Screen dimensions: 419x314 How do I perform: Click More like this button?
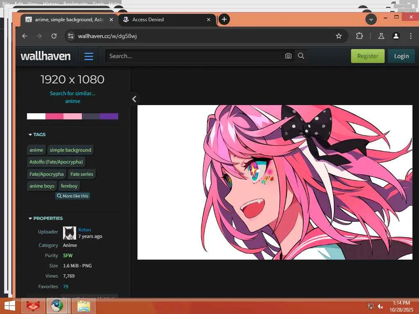(x=73, y=196)
